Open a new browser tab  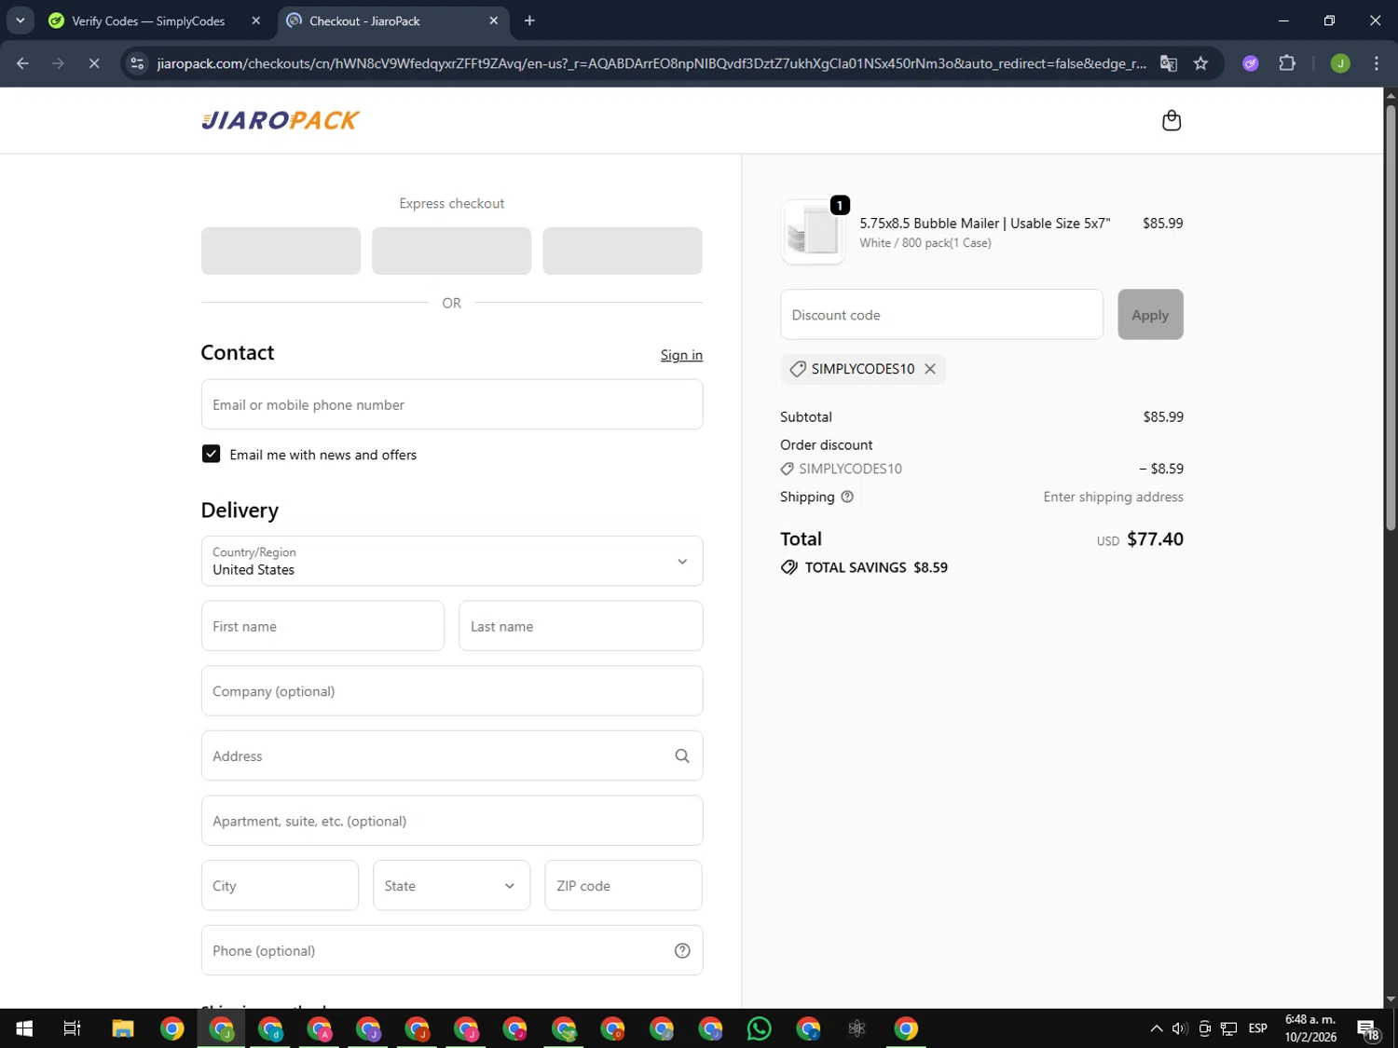tap(529, 20)
